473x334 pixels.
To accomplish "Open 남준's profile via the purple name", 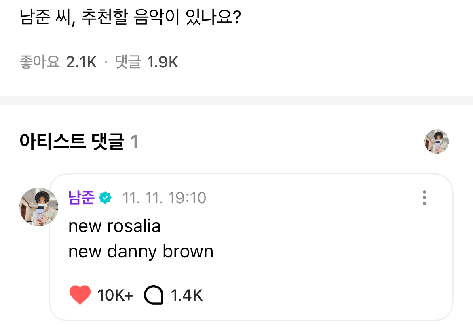I will (x=81, y=198).
